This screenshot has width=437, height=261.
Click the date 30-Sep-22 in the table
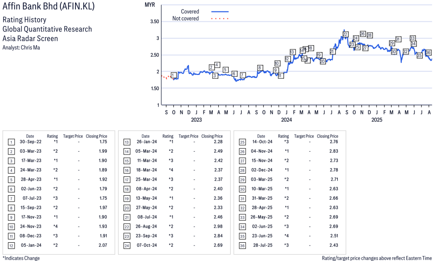point(31,142)
